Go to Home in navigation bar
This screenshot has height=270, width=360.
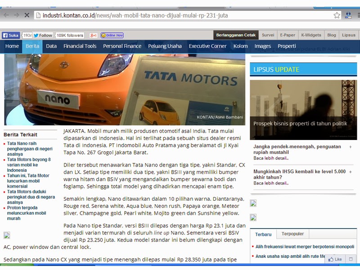coord(12,46)
